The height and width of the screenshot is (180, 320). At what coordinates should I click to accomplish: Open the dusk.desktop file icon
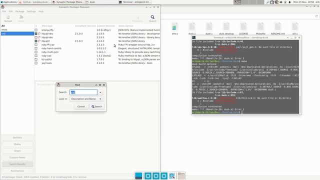tap(226, 27)
